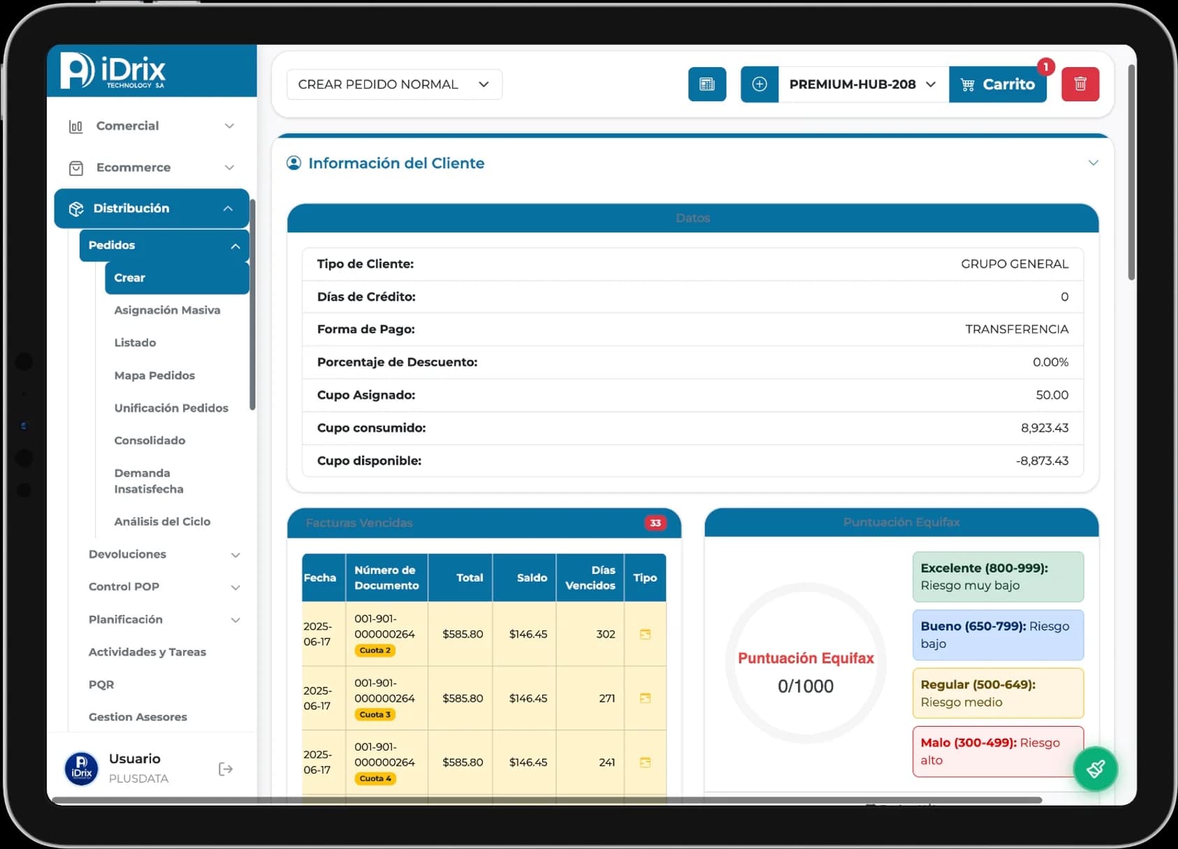The height and width of the screenshot is (849, 1178).
Task: Click the Facturas Vencidas badge 33
Action: pyautogui.click(x=655, y=523)
